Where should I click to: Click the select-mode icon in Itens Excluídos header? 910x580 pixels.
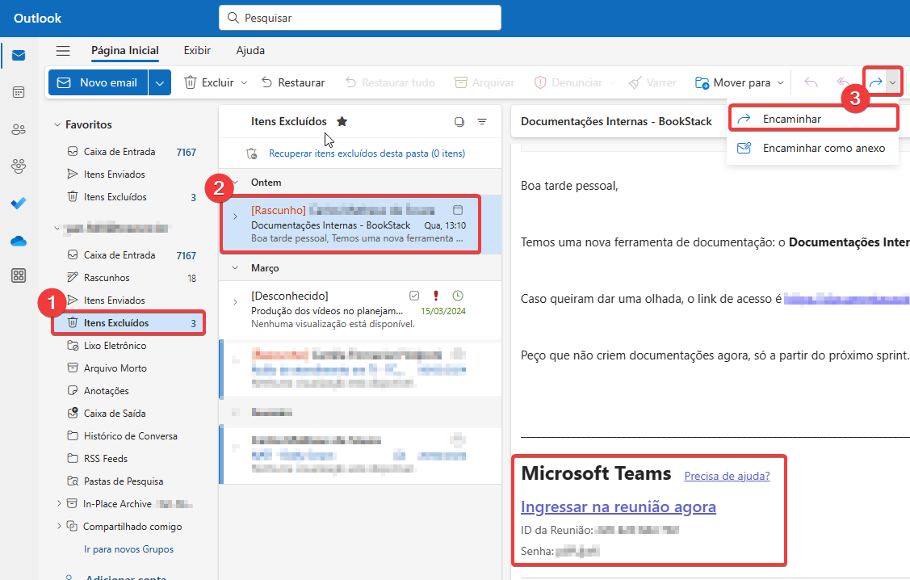459,121
